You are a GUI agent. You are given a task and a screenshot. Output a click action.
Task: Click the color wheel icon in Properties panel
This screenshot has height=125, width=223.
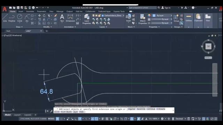point(149,15)
